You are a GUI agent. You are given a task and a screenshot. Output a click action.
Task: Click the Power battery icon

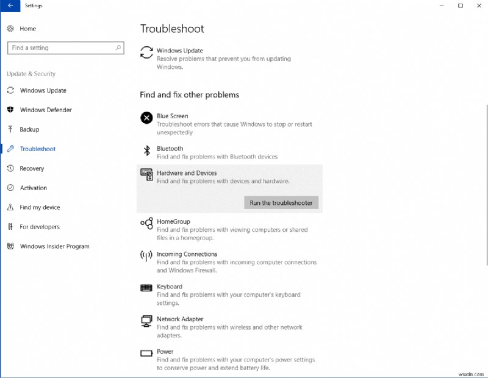(146, 353)
